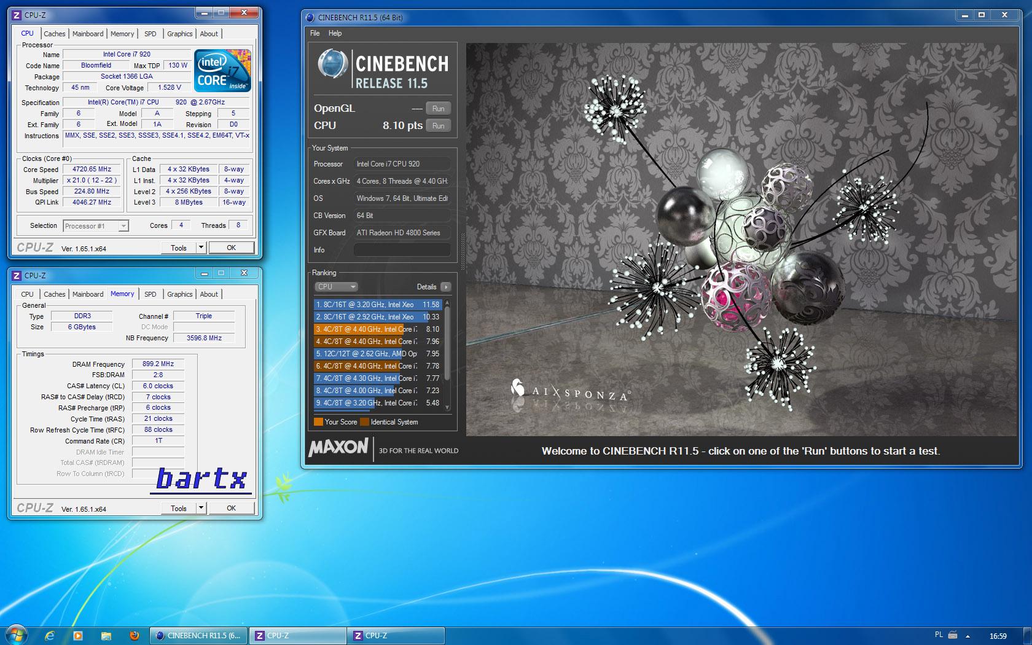Open Caches tab in Memory CPU-Z window
This screenshot has height=645, width=1032.
tap(54, 294)
